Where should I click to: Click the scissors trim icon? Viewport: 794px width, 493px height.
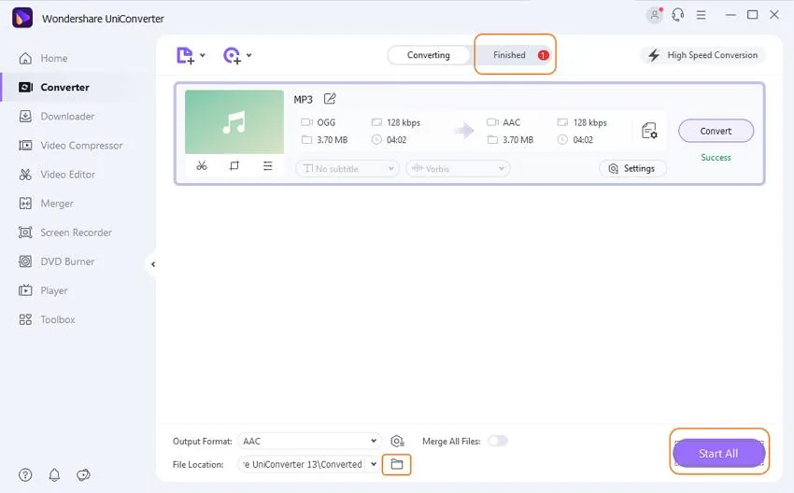coord(202,165)
